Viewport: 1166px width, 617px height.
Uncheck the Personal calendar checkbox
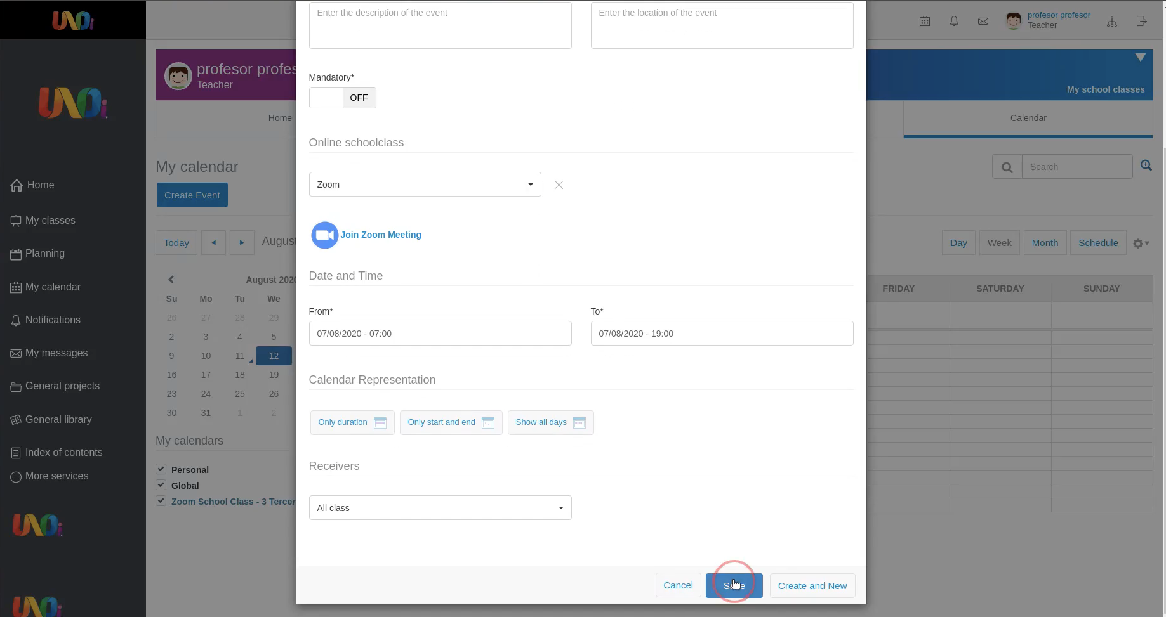click(x=161, y=469)
